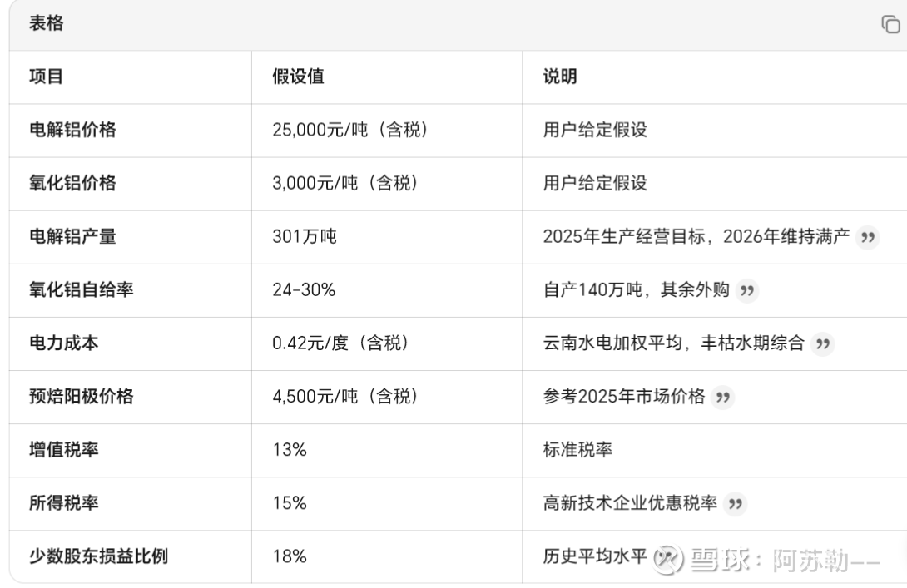
Task: Select the 项目 column header
Action: click(47, 77)
